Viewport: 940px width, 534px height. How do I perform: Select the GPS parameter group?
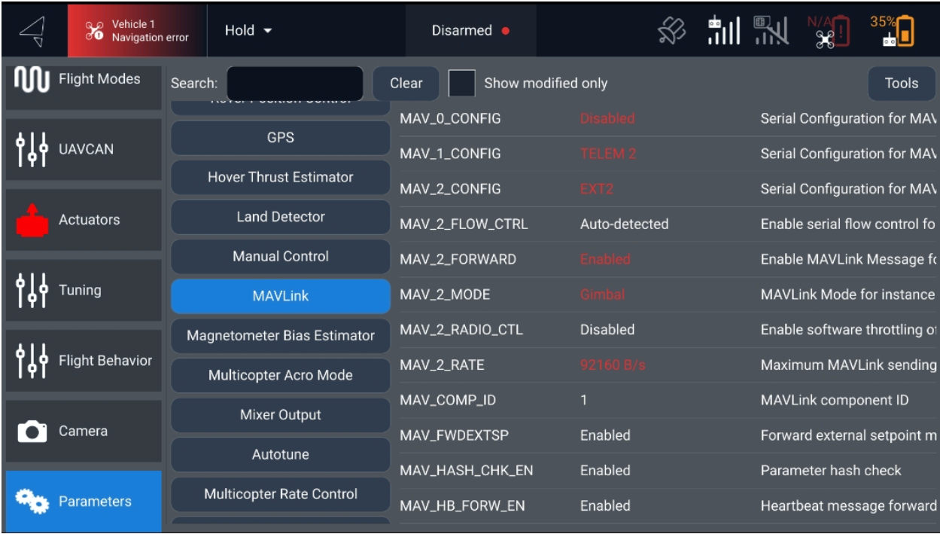280,138
